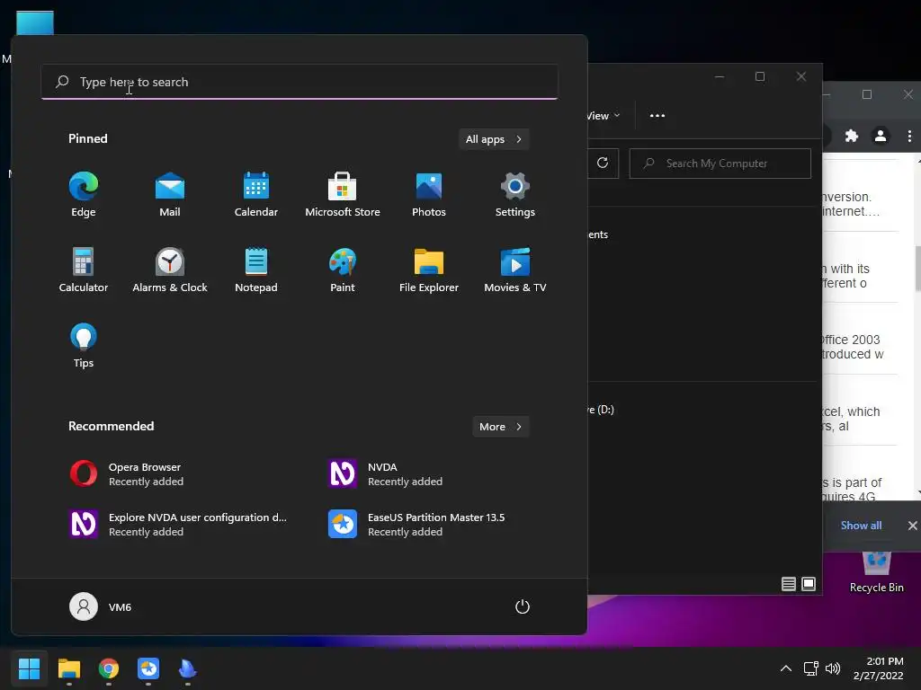
Task: Expand the View dropdown in File Explorer
Action: click(603, 116)
